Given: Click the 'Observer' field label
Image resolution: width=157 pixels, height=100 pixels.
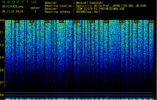Looking at the screenshot, I should click(x=51, y=3).
